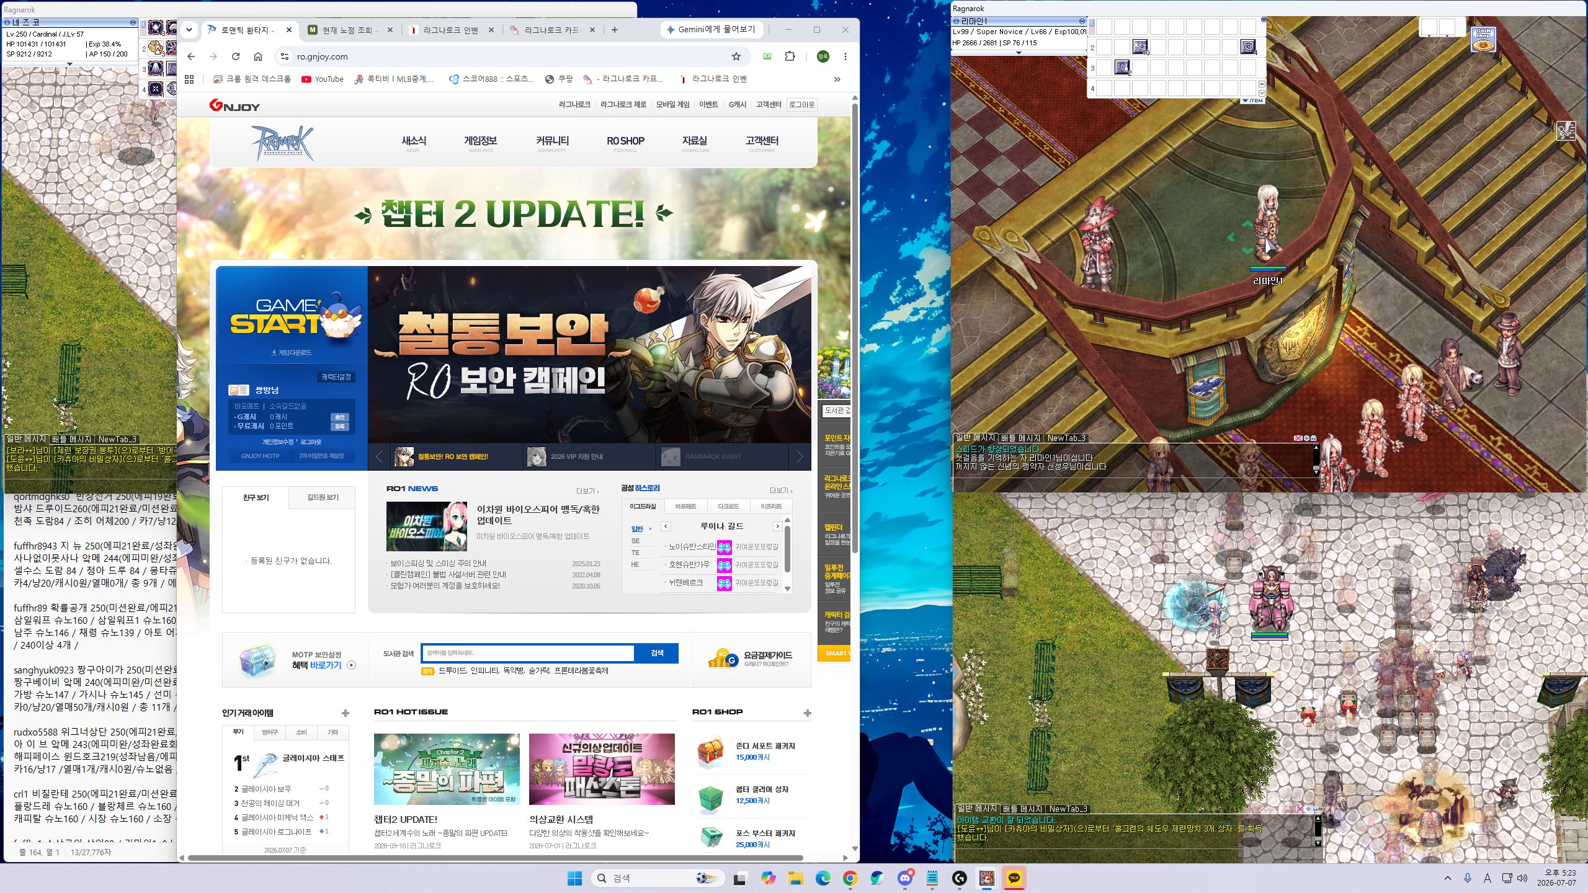Click the Ragnarok Online site logo
1588x893 pixels.
coord(282,143)
